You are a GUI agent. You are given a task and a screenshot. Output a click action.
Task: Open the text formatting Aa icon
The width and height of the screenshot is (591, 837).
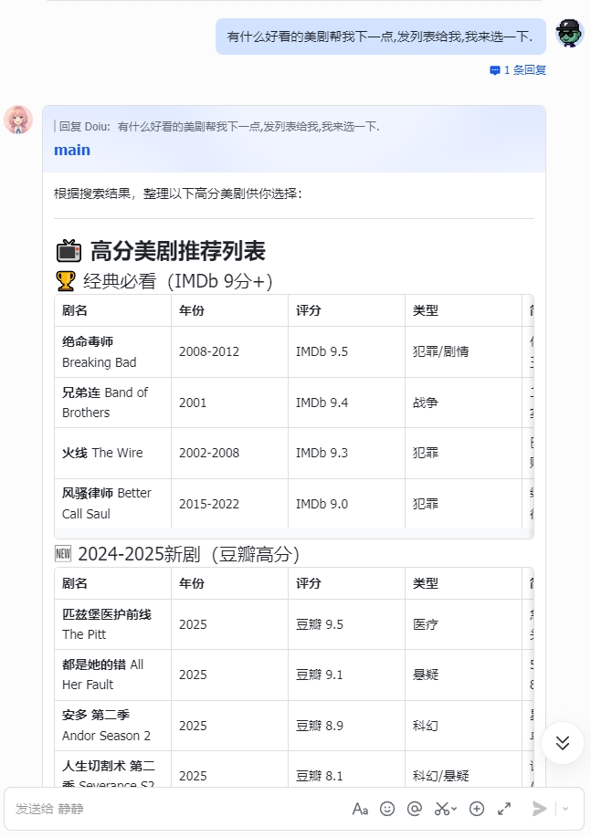(x=360, y=810)
